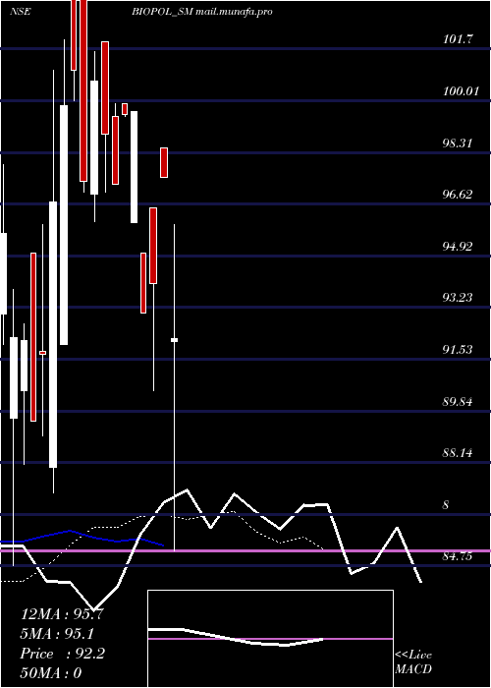The width and height of the screenshot is (491, 688).
Task: Click the NSE exchange label
Action: pyautogui.click(x=21, y=12)
